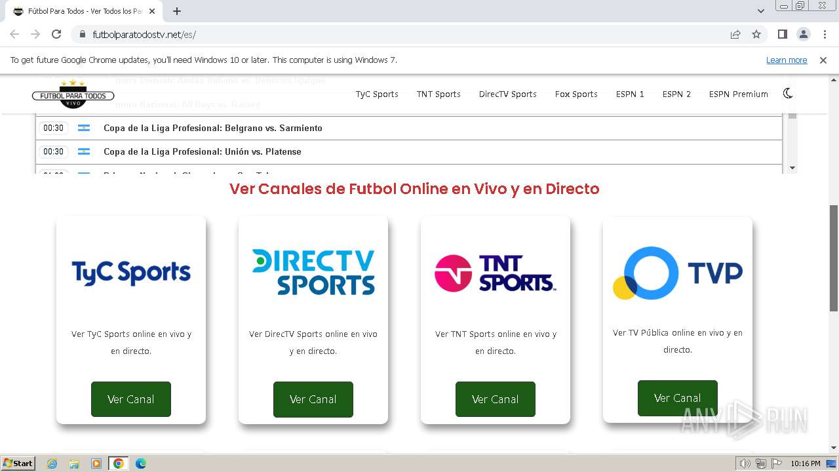This screenshot has width=839, height=472.
Task: Click page scrollbar down arrow
Action: pos(834,448)
